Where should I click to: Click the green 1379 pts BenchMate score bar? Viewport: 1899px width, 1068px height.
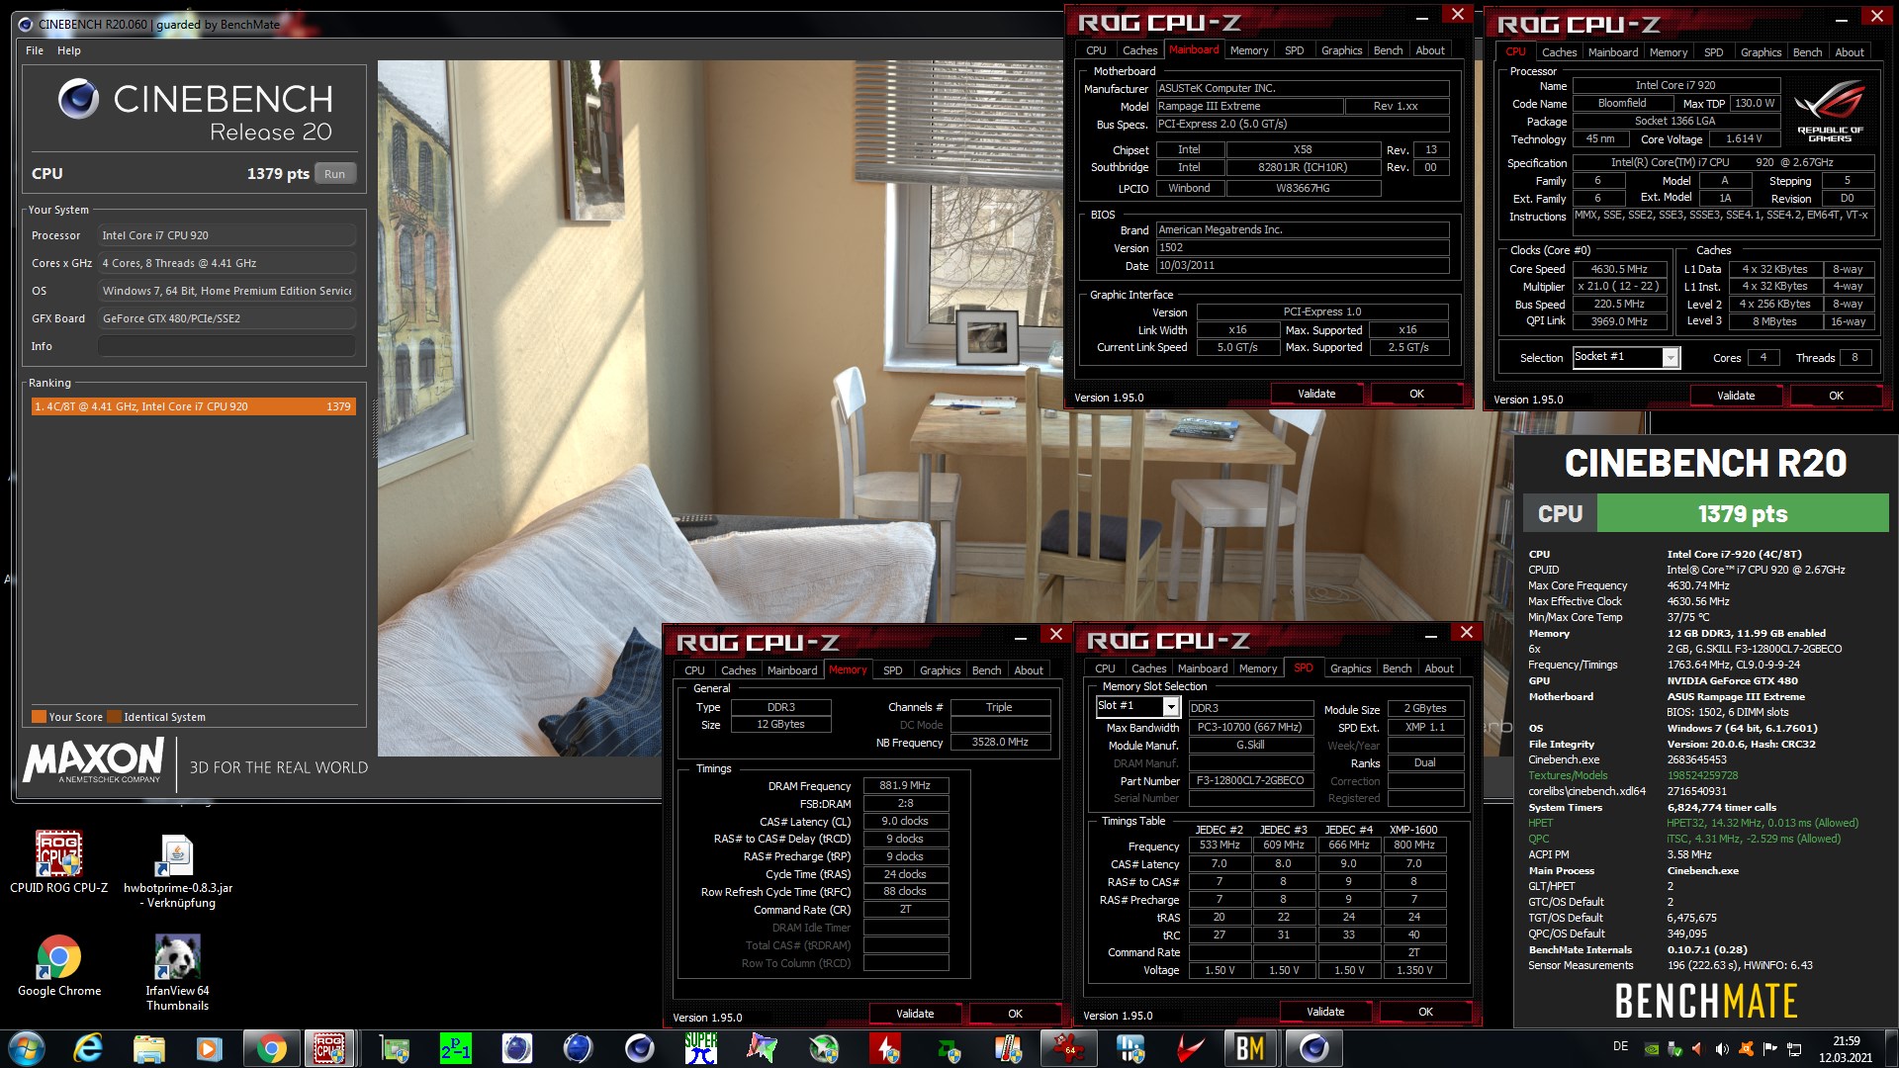1742,514
